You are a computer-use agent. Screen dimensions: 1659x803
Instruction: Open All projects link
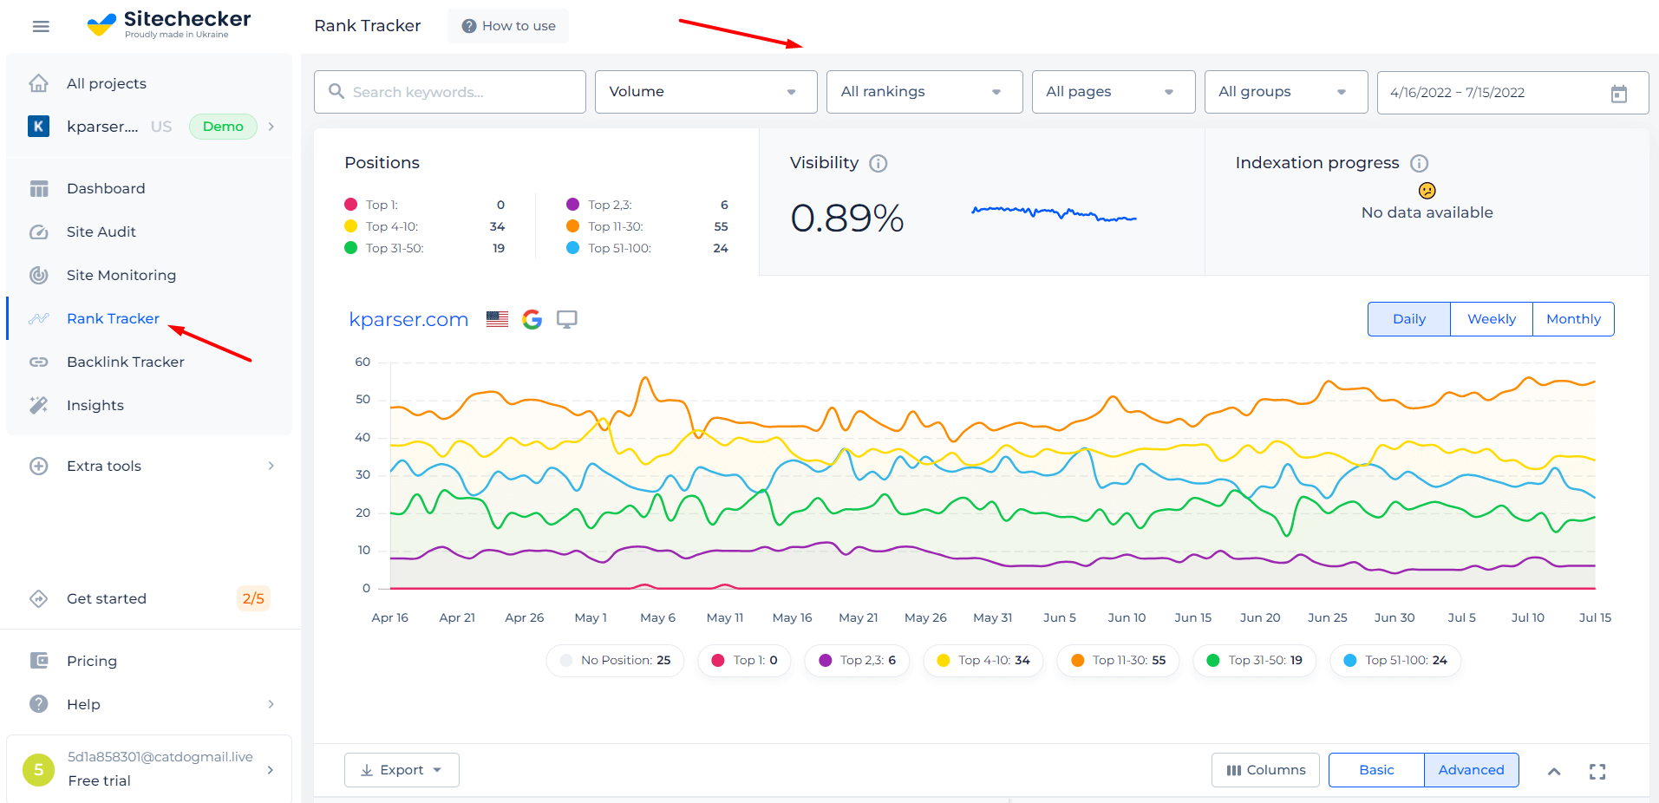coord(107,83)
